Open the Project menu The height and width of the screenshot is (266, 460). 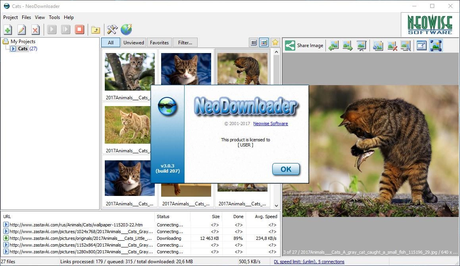point(10,17)
